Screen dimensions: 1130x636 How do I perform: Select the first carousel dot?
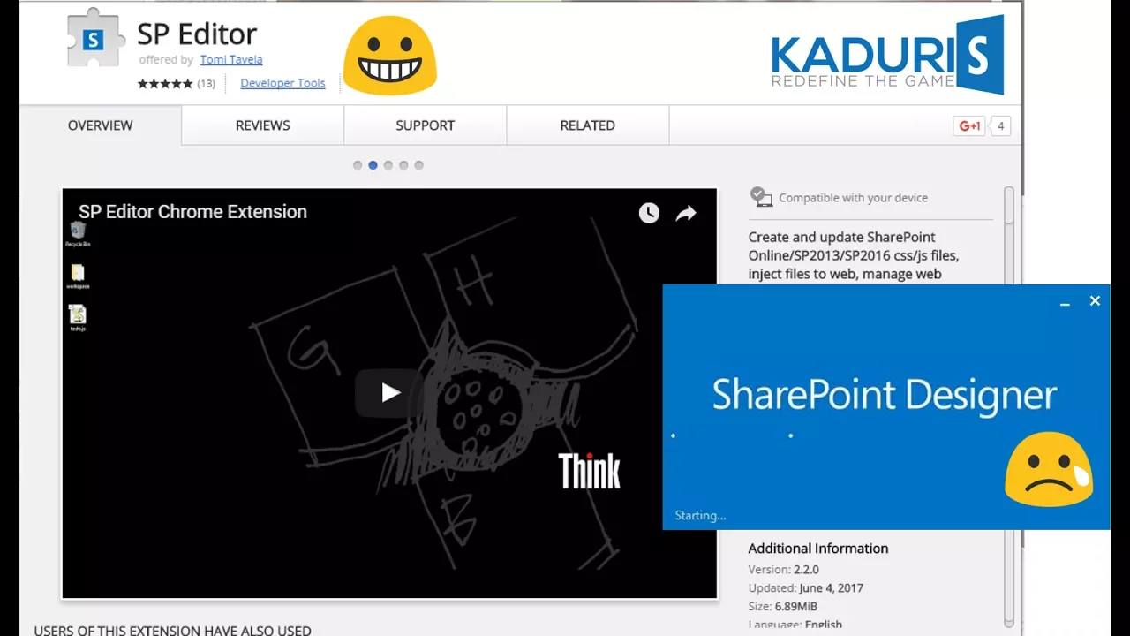tap(358, 165)
